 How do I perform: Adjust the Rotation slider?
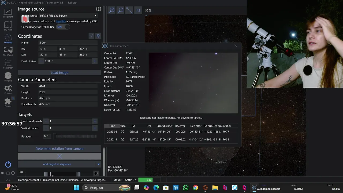(75, 136)
